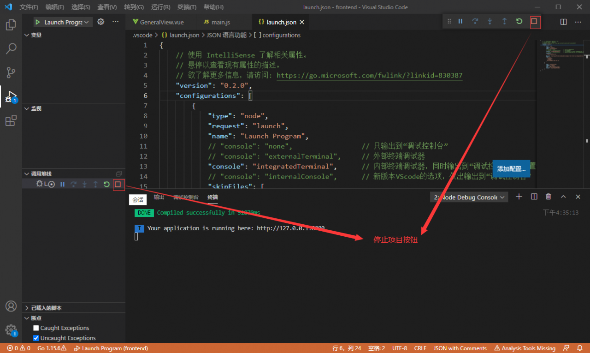
Task: Step over in call stack row
Action: (x=73, y=184)
